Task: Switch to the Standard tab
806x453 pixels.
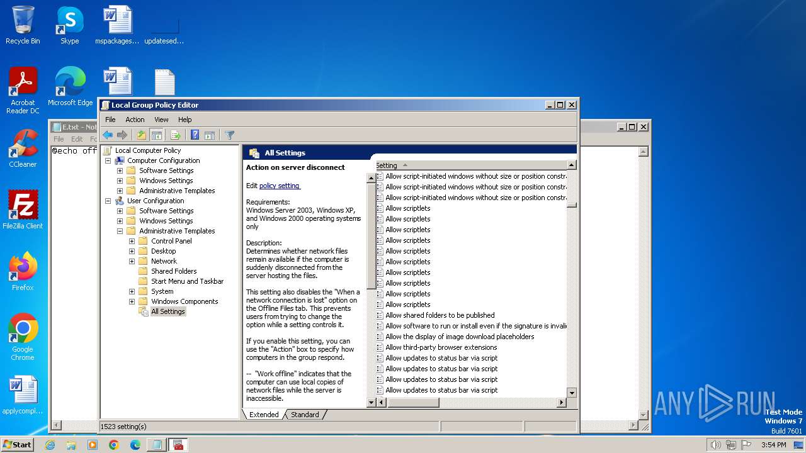Action: pyautogui.click(x=305, y=415)
